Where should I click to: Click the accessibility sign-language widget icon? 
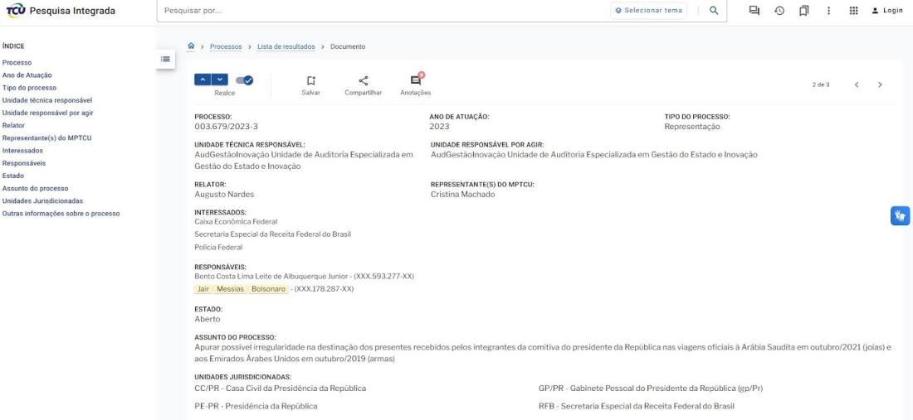click(x=900, y=215)
